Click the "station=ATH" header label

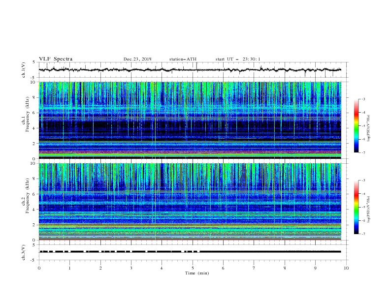tap(183, 59)
